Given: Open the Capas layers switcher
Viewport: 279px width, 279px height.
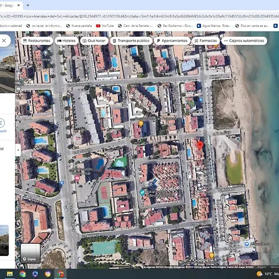Looking at the screenshot, I should tap(30, 253).
